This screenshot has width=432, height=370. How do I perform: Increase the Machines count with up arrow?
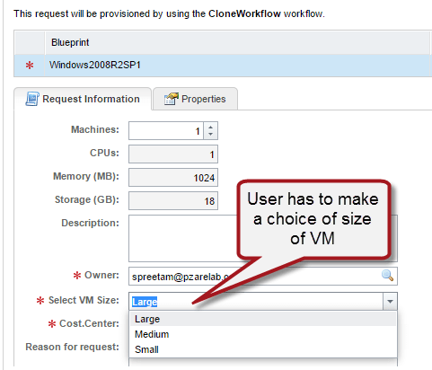211,127
